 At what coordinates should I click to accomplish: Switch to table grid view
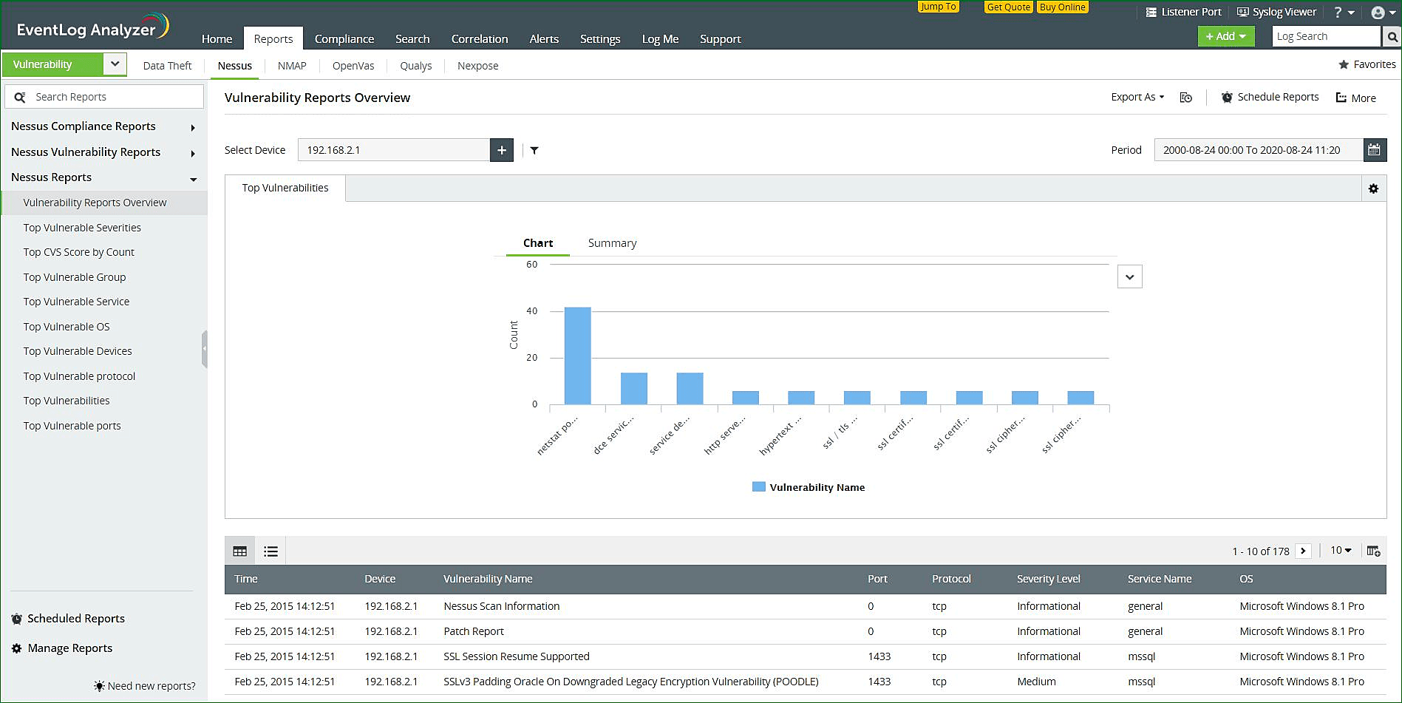pyautogui.click(x=240, y=551)
